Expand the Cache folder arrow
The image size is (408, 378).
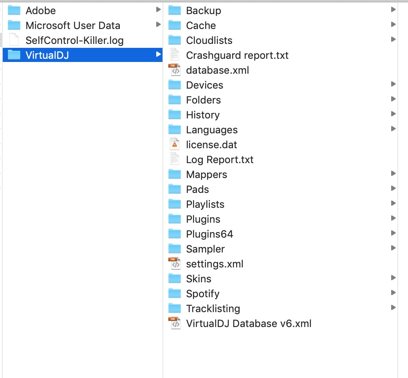click(x=394, y=24)
